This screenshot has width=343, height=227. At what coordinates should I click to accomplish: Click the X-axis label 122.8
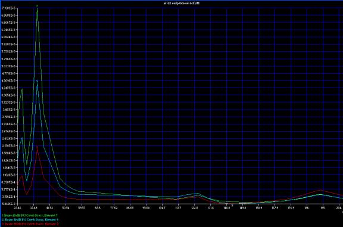tap(194, 207)
